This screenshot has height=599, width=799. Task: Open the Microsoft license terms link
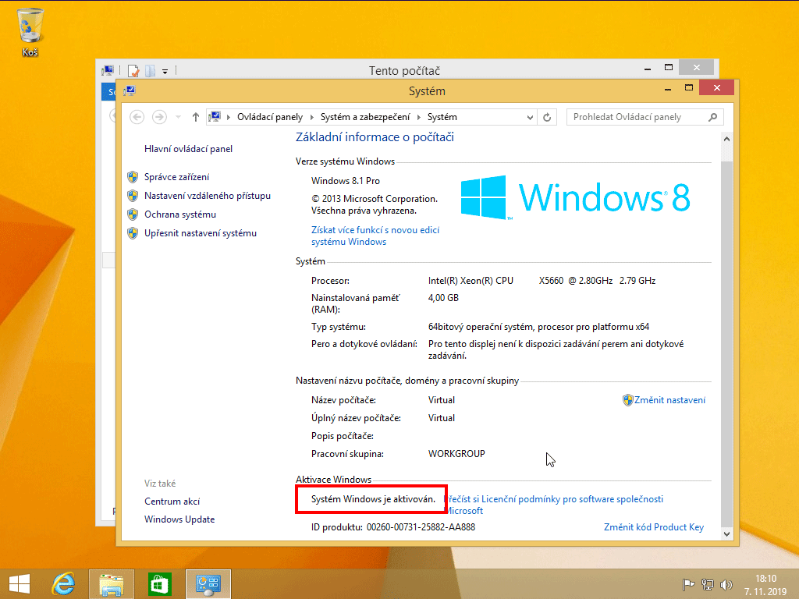point(554,505)
